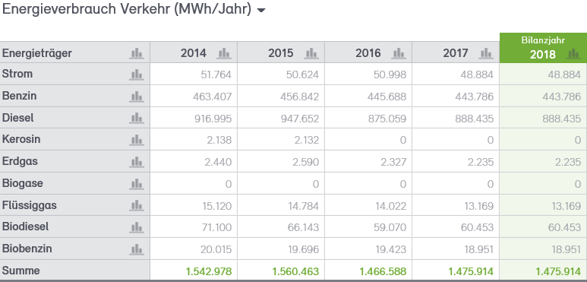Click the Kerosin row label
Image resolution: width=587 pixels, height=282 pixels.
(x=21, y=139)
